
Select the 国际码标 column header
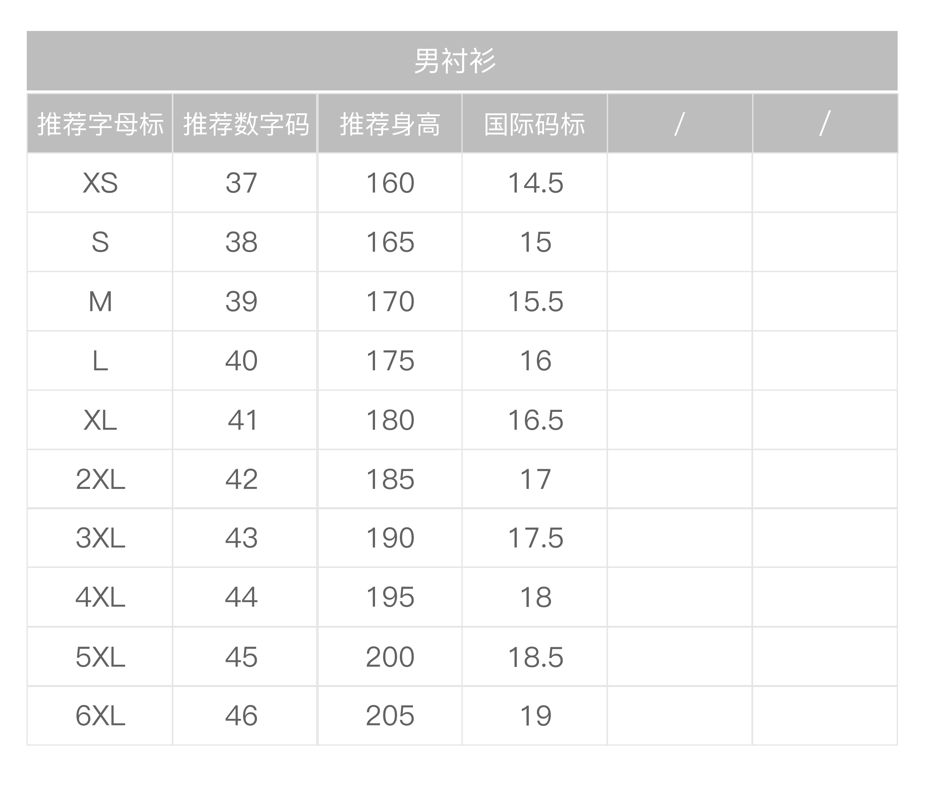[x=535, y=124]
